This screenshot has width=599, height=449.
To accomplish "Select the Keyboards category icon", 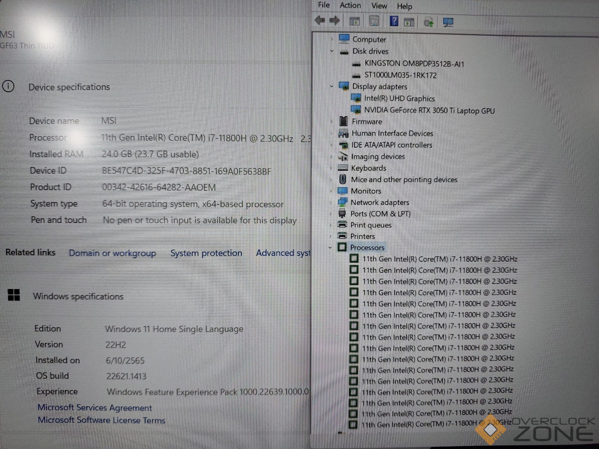I will pyautogui.click(x=343, y=168).
